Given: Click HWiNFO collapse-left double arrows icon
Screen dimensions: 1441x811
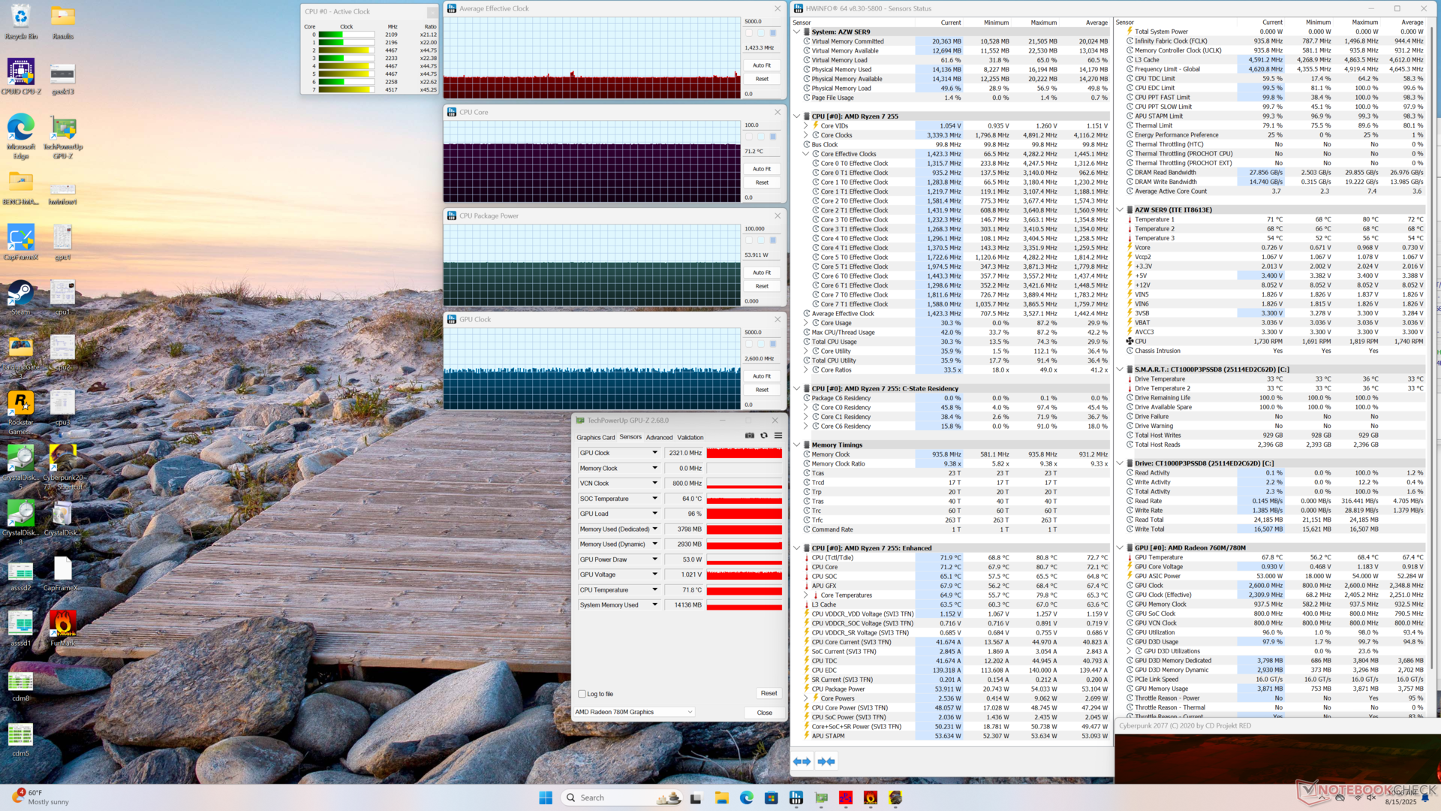Looking at the screenshot, I should pyautogui.click(x=802, y=761).
